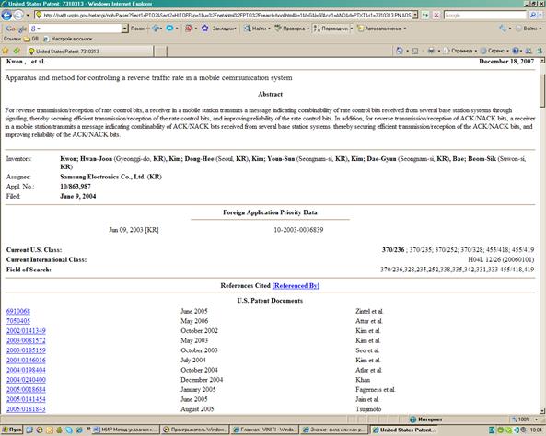Click the Favorites star icon
546x436 pixels.
point(6,52)
